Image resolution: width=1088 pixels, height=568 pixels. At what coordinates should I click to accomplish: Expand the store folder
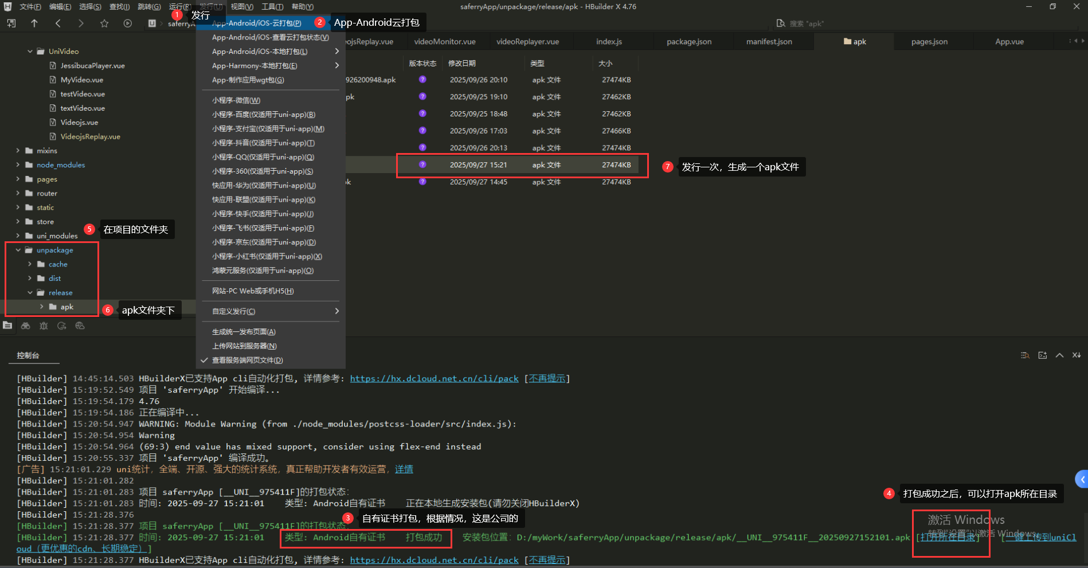18,222
